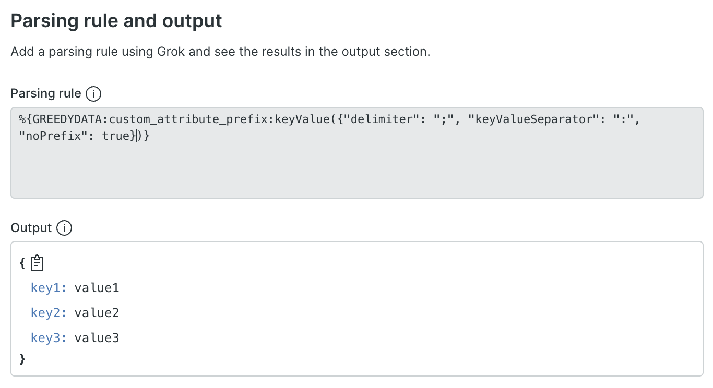
Task: Select the key1 attribute in output
Action: point(46,288)
